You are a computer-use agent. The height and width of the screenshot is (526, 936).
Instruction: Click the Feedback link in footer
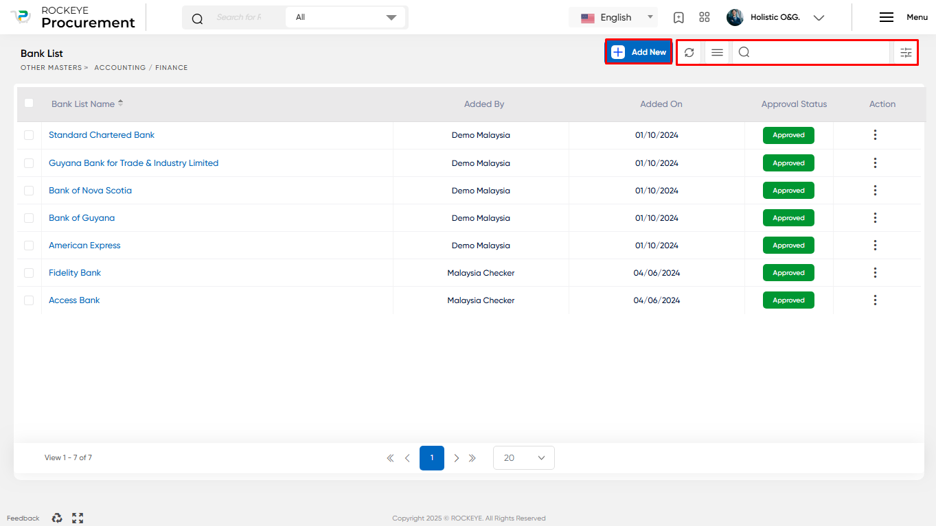(x=23, y=518)
